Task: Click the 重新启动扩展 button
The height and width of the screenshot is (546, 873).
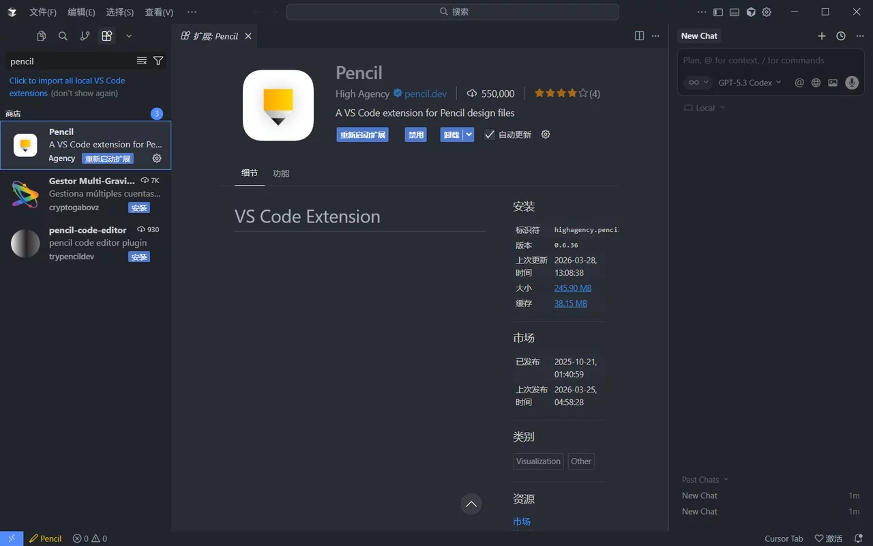Action: click(362, 134)
